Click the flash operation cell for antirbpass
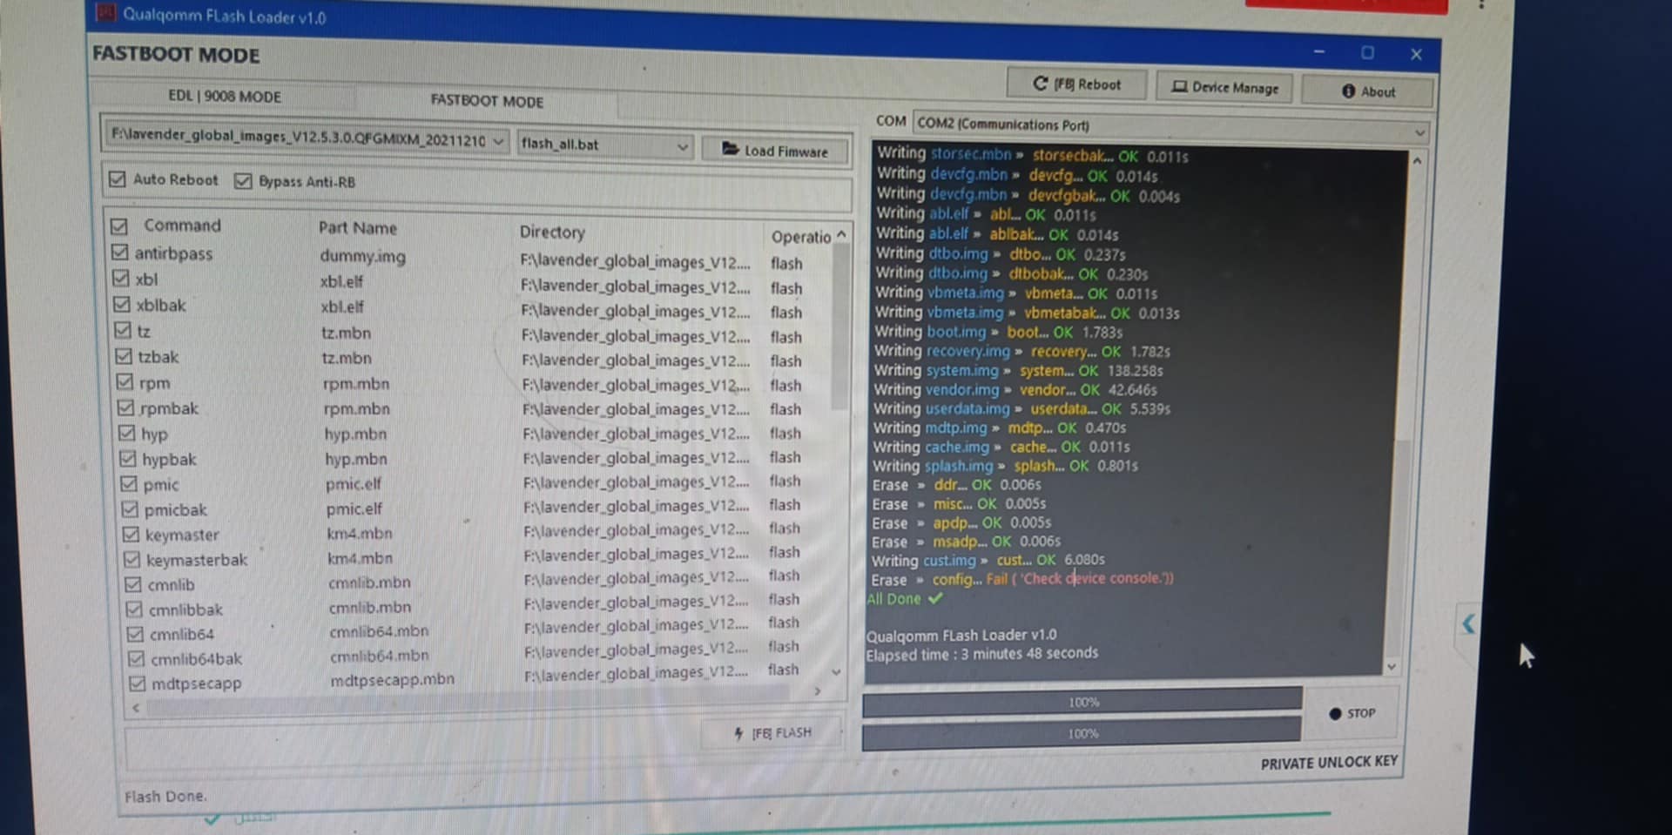 786,263
